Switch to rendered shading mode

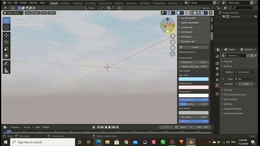[202, 13]
